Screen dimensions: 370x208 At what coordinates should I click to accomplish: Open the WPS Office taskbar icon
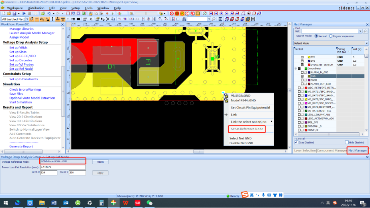(126, 202)
